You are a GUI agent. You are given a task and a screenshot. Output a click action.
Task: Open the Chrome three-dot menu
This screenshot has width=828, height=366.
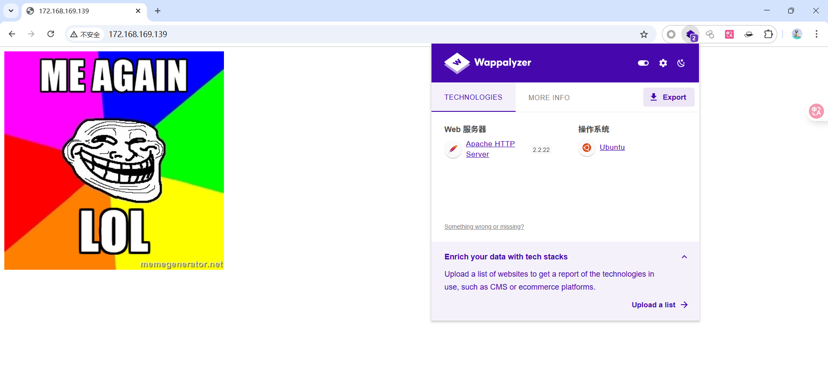tap(816, 34)
